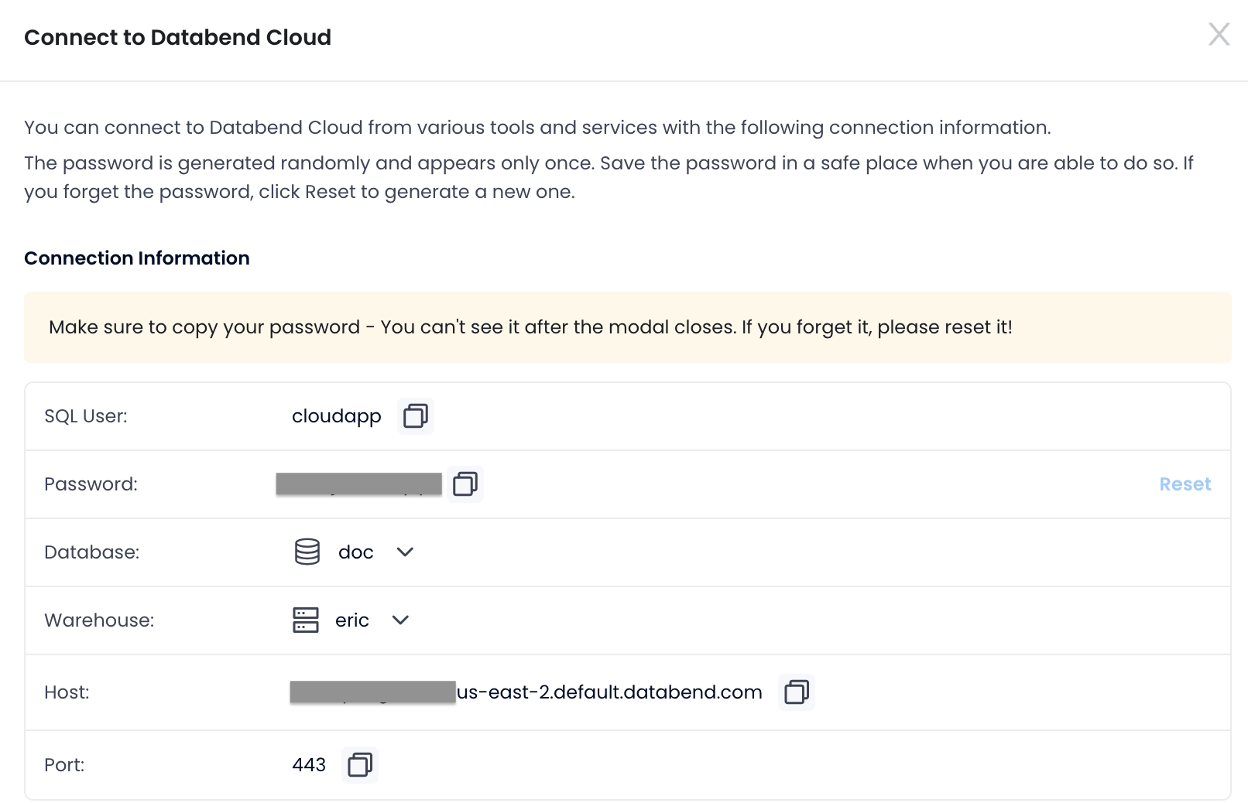Click the 'Connection Information' heading
The image size is (1248, 803).
(x=137, y=258)
